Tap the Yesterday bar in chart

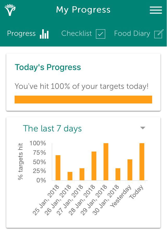tap(130, 170)
